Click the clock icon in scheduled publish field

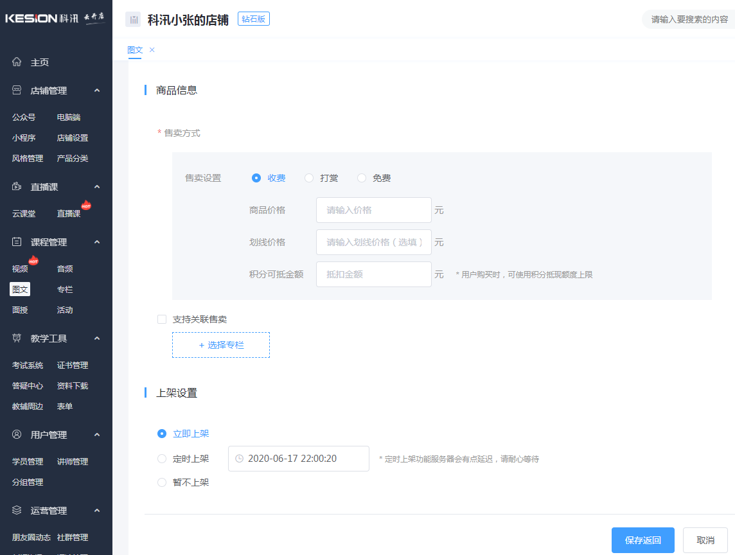pyautogui.click(x=238, y=458)
